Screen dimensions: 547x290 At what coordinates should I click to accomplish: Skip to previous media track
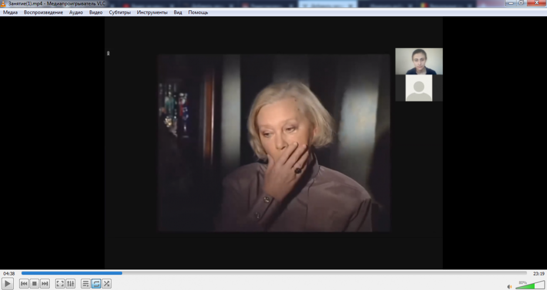click(24, 284)
